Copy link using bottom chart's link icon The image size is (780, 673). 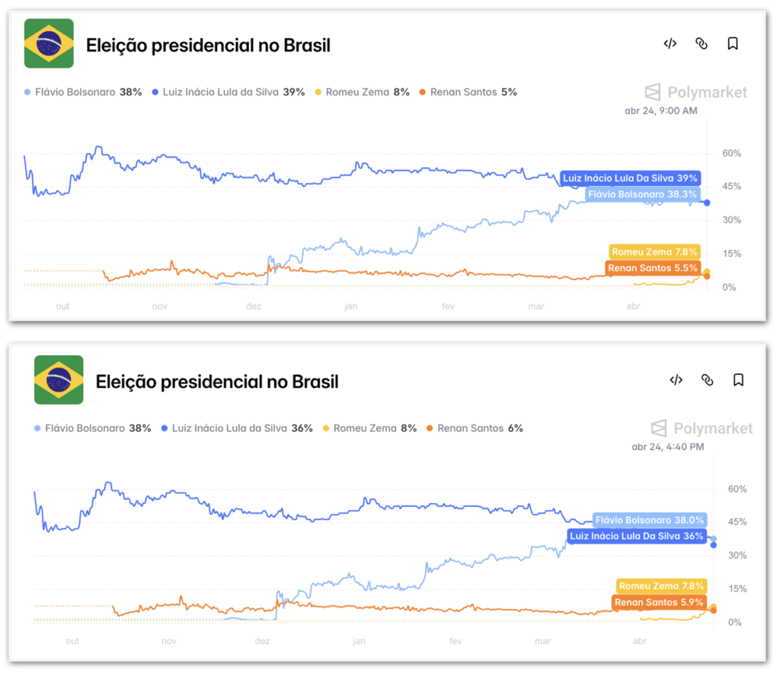pyautogui.click(x=708, y=380)
